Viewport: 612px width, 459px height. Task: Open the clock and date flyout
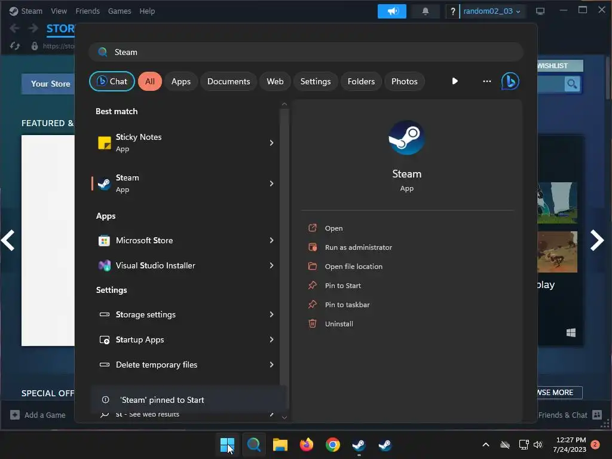[570, 445]
